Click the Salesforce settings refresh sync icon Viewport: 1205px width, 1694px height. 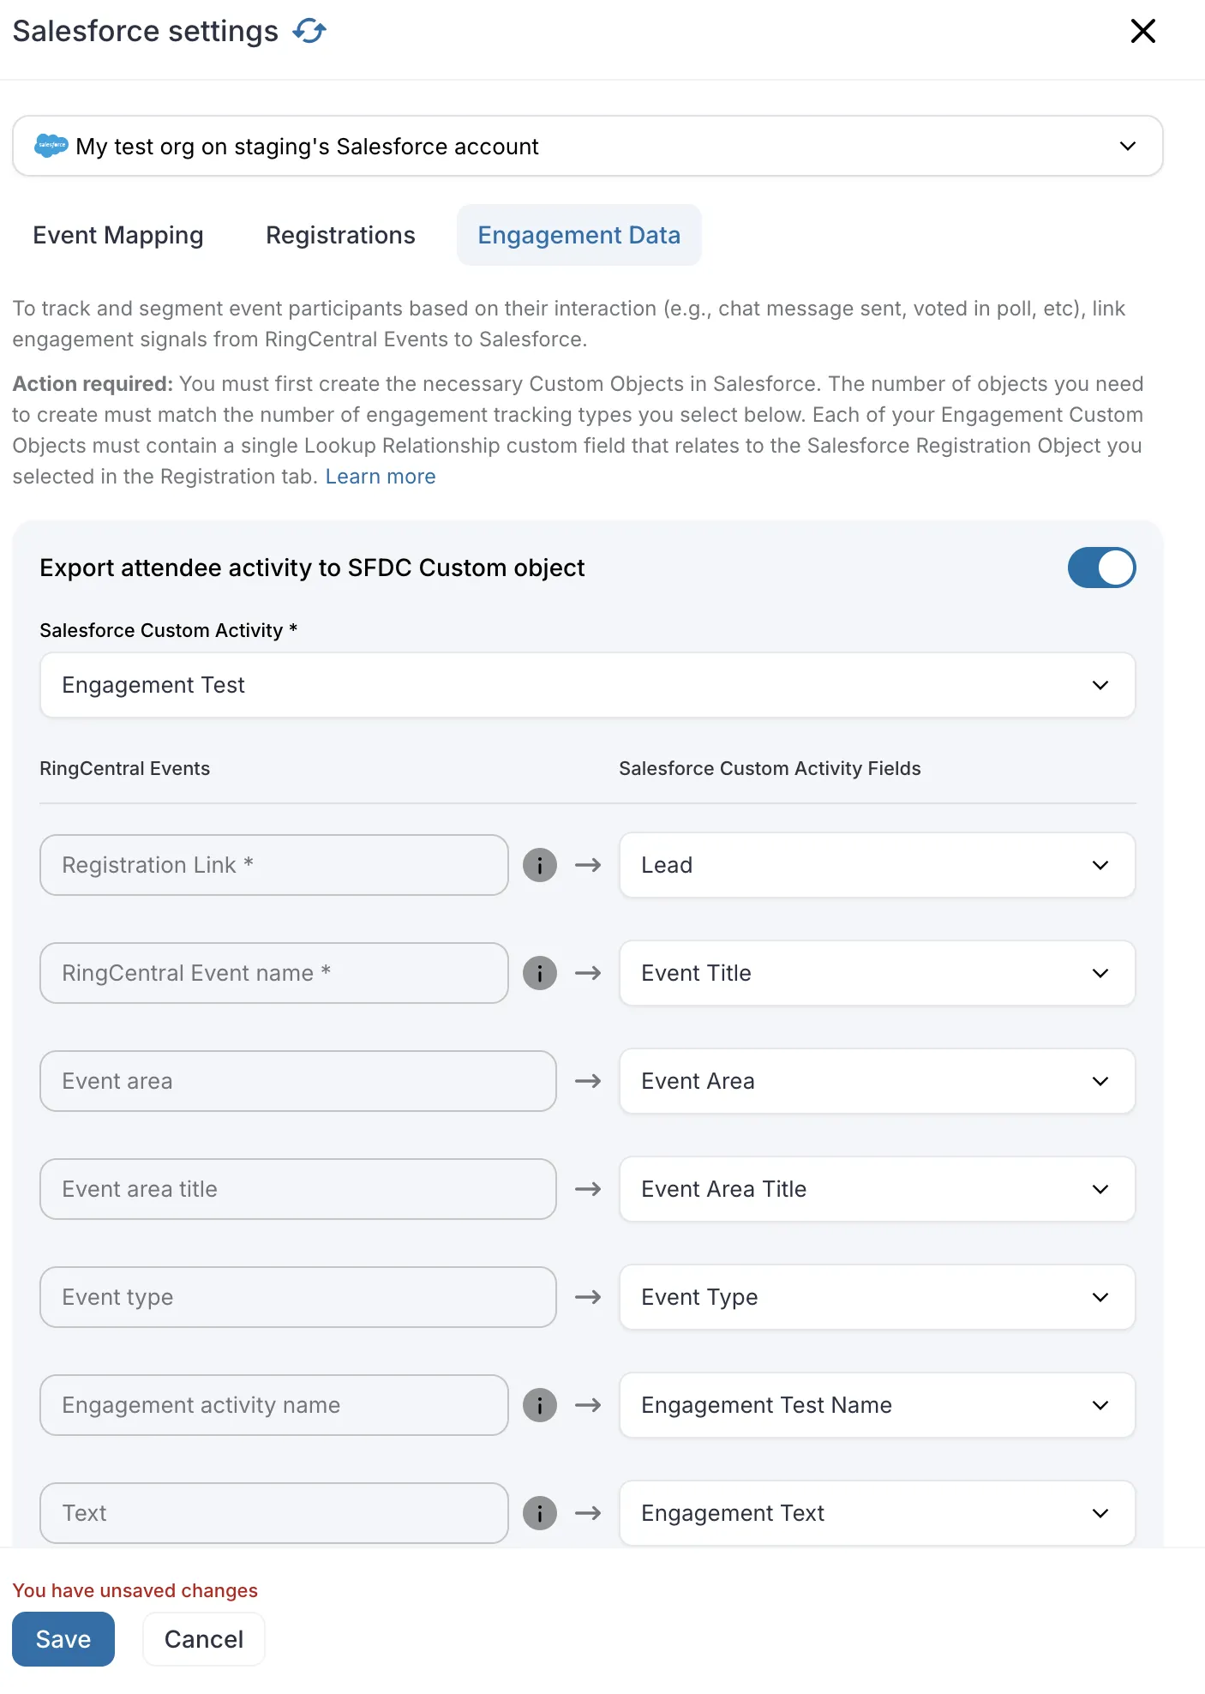[x=309, y=32]
